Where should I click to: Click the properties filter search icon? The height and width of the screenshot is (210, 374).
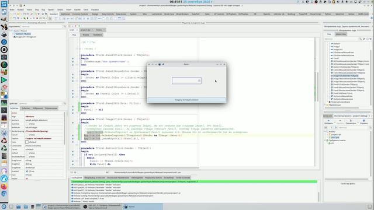tap(64, 104)
